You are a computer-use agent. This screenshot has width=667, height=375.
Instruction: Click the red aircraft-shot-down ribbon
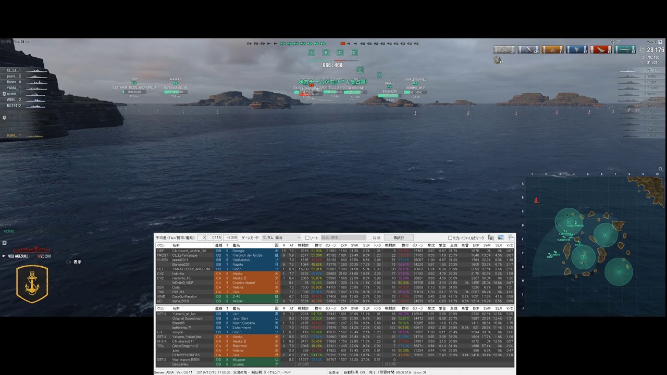(x=600, y=49)
